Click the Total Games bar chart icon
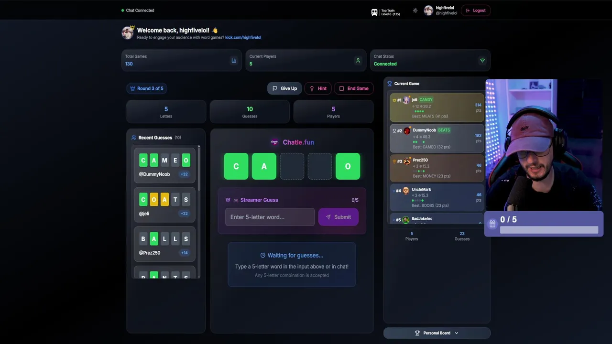612x344 pixels. (234, 61)
